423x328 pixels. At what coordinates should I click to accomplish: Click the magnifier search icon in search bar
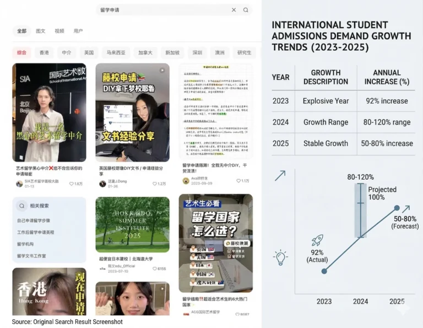[x=246, y=10]
